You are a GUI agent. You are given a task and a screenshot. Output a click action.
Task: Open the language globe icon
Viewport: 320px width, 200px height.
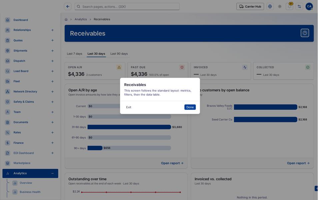[270, 7]
